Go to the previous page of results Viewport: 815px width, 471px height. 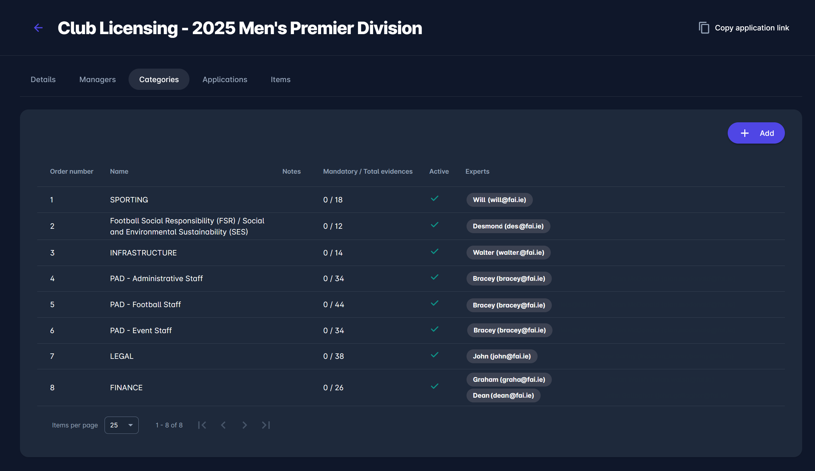click(x=223, y=425)
